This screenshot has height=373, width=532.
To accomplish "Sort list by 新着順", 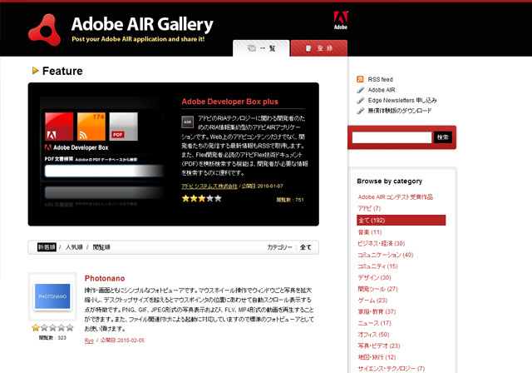I will [x=47, y=247].
